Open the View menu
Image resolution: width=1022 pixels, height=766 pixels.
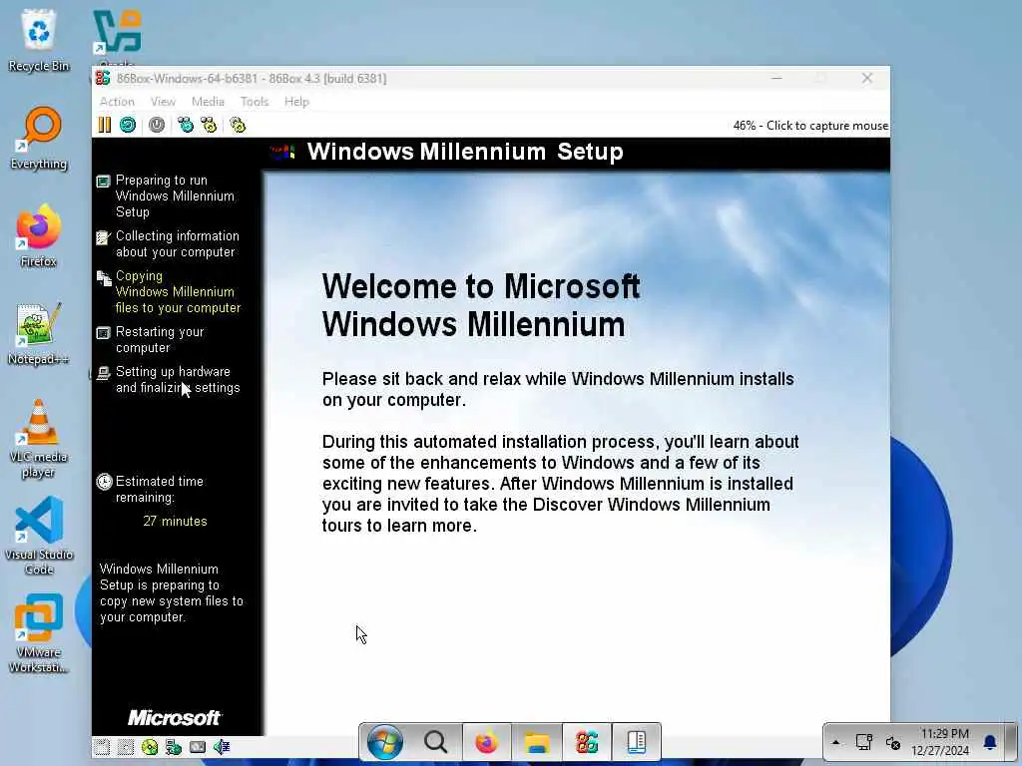(x=163, y=102)
